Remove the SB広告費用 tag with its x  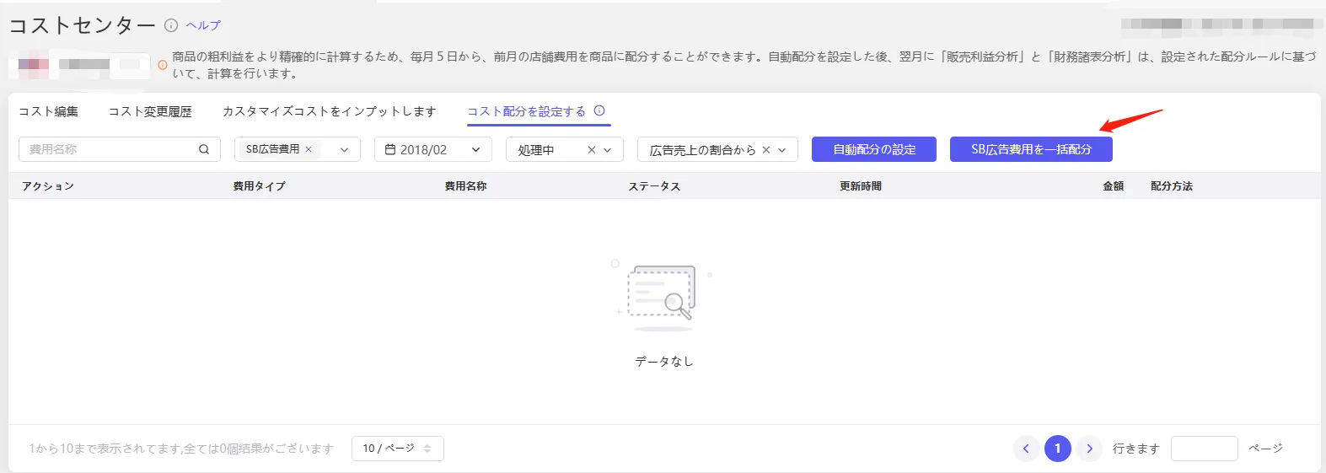coord(309,149)
